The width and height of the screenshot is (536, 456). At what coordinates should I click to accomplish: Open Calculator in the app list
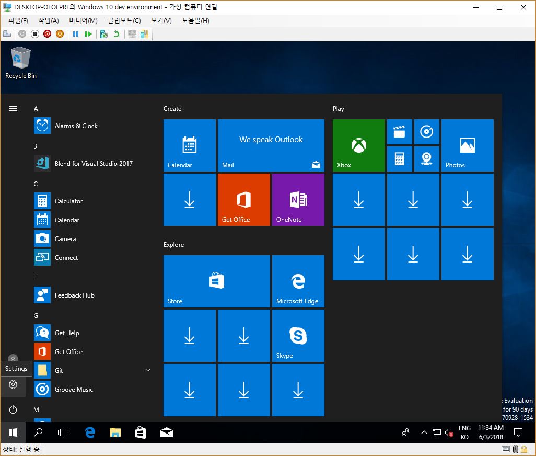click(92, 201)
